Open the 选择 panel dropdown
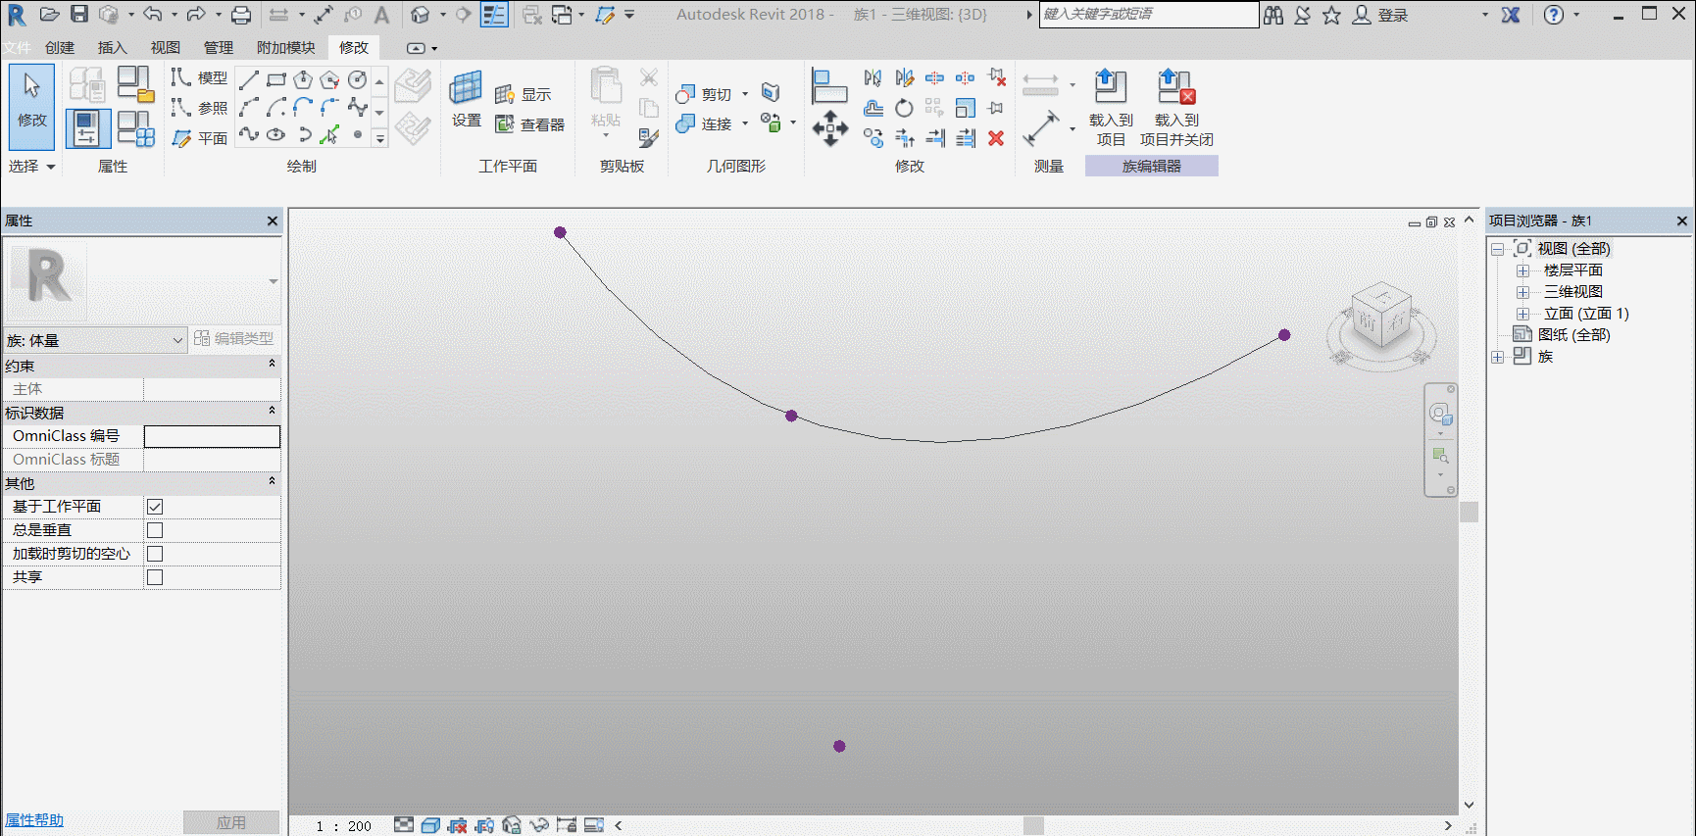 [x=31, y=167]
